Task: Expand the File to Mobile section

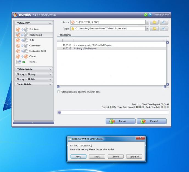Action: click(x=33, y=84)
